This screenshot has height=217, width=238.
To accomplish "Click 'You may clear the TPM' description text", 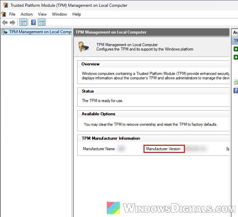I will pyautogui.click(x=151, y=124).
